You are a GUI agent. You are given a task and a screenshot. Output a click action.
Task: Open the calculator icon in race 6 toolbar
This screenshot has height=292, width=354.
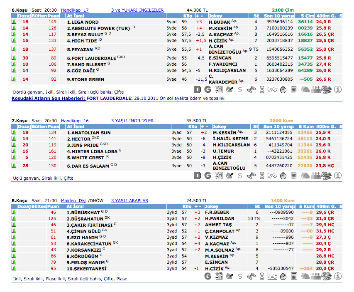tap(293, 89)
